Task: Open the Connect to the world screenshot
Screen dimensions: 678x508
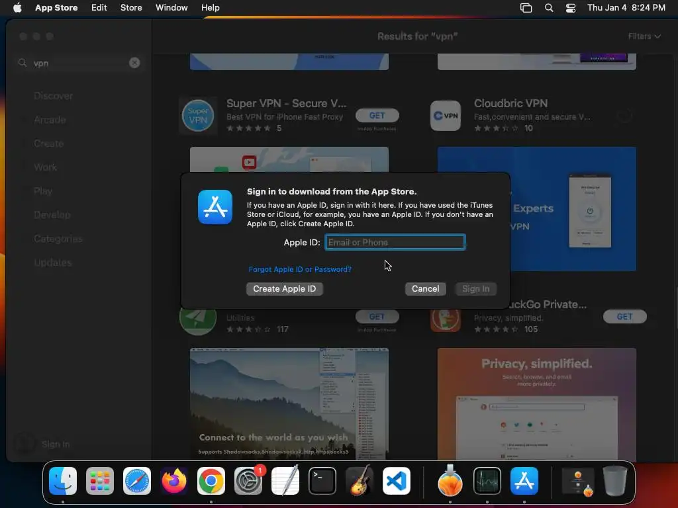Action: (x=289, y=403)
